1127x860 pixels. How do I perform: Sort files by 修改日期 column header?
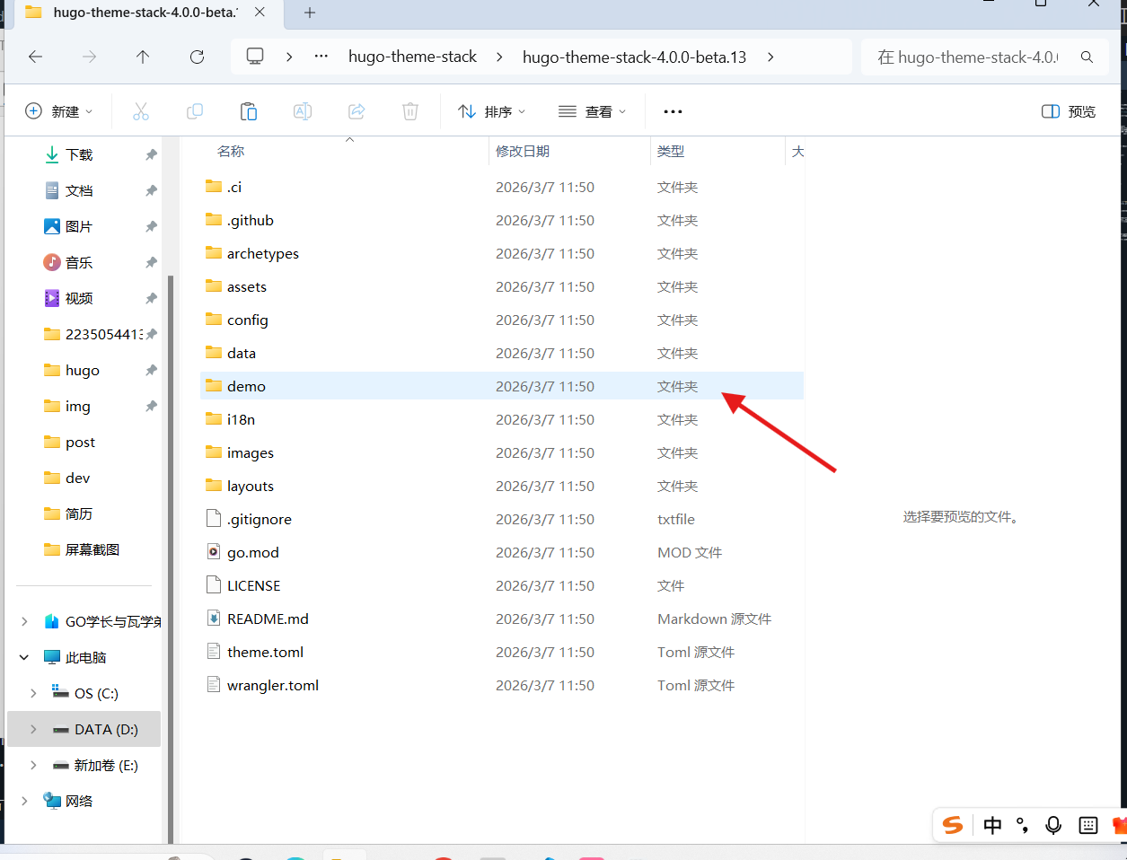click(523, 151)
